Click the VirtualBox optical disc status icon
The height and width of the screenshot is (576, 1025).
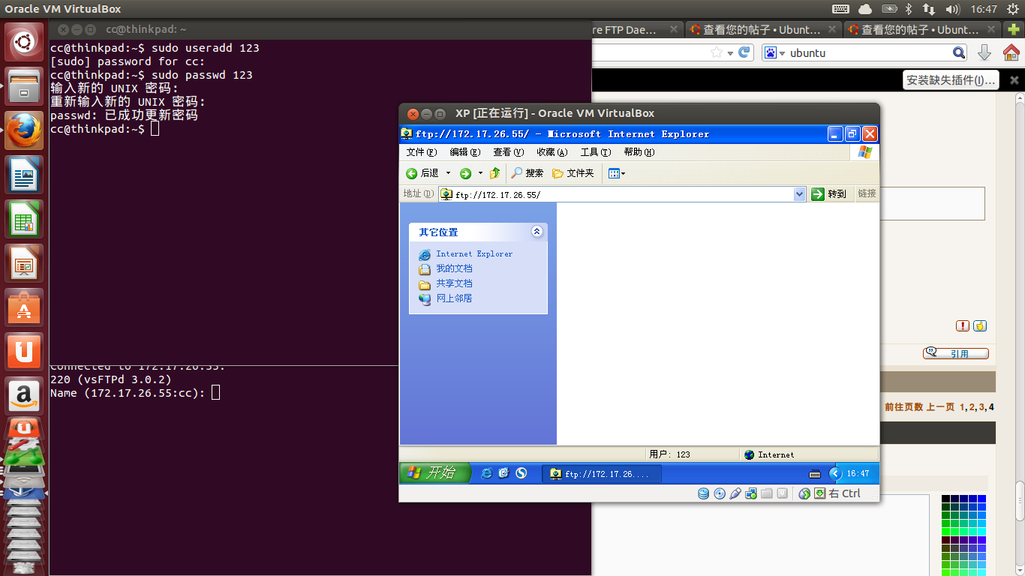click(x=720, y=493)
